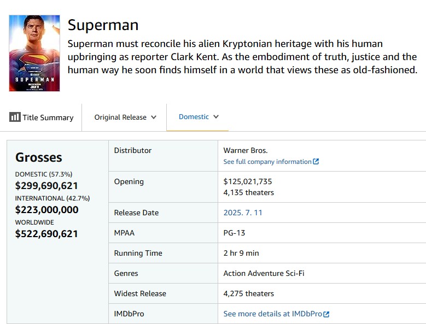Screen dimensions: 426x324
Task: Click the 4,135 theaters opening value
Action: click(x=249, y=192)
